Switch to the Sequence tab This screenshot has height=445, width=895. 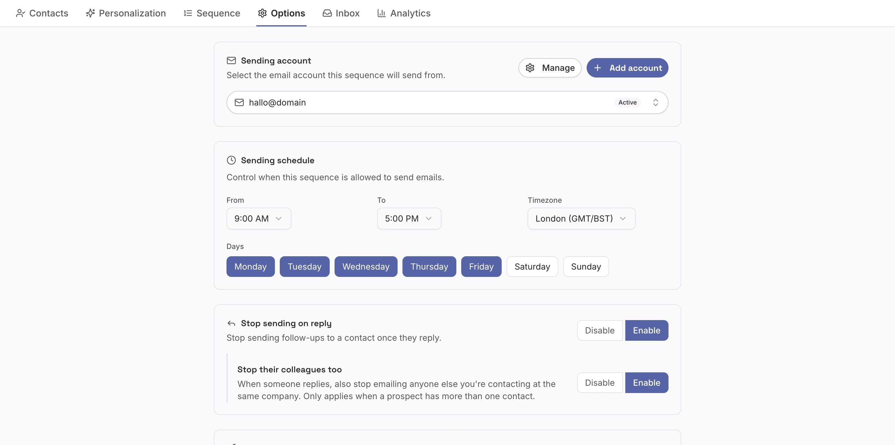coord(212,13)
